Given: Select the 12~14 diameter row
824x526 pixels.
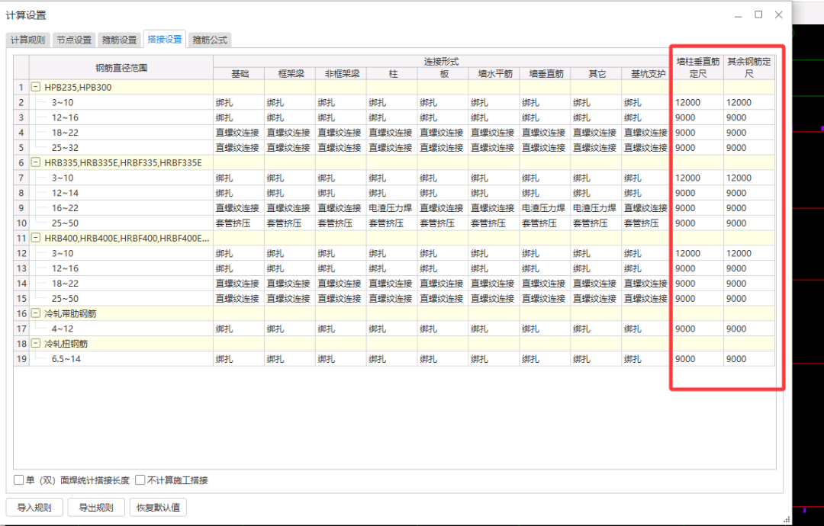Looking at the screenshot, I should [121, 193].
